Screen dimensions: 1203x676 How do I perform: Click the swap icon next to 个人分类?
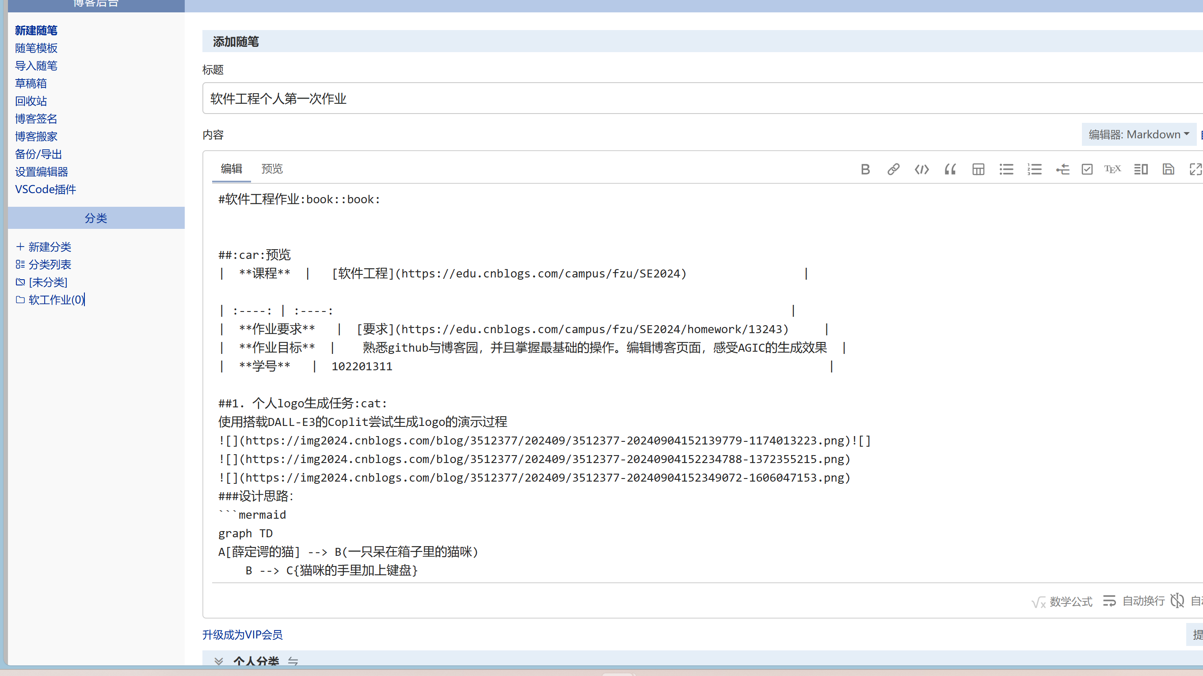(293, 661)
